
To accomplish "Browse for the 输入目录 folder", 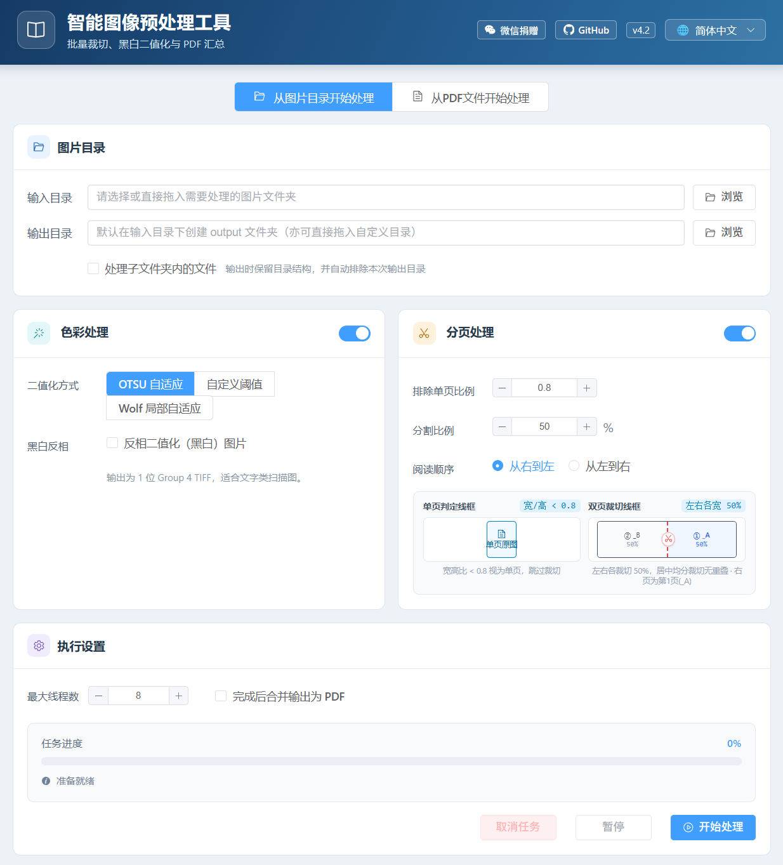I will click(x=724, y=197).
